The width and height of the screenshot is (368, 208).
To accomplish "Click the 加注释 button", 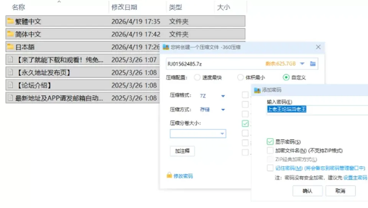I will click(x=182, y=151).
